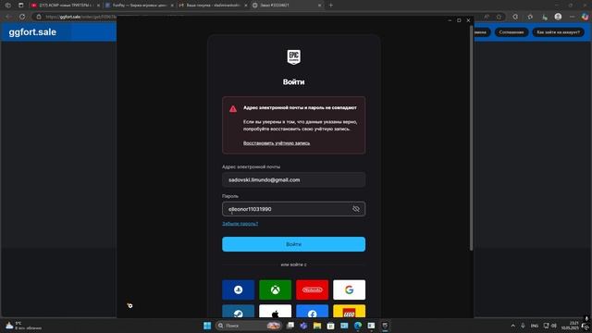Open the Соглашение header button
The height and width of the screenshot is (333, 592).
[512, 32]
